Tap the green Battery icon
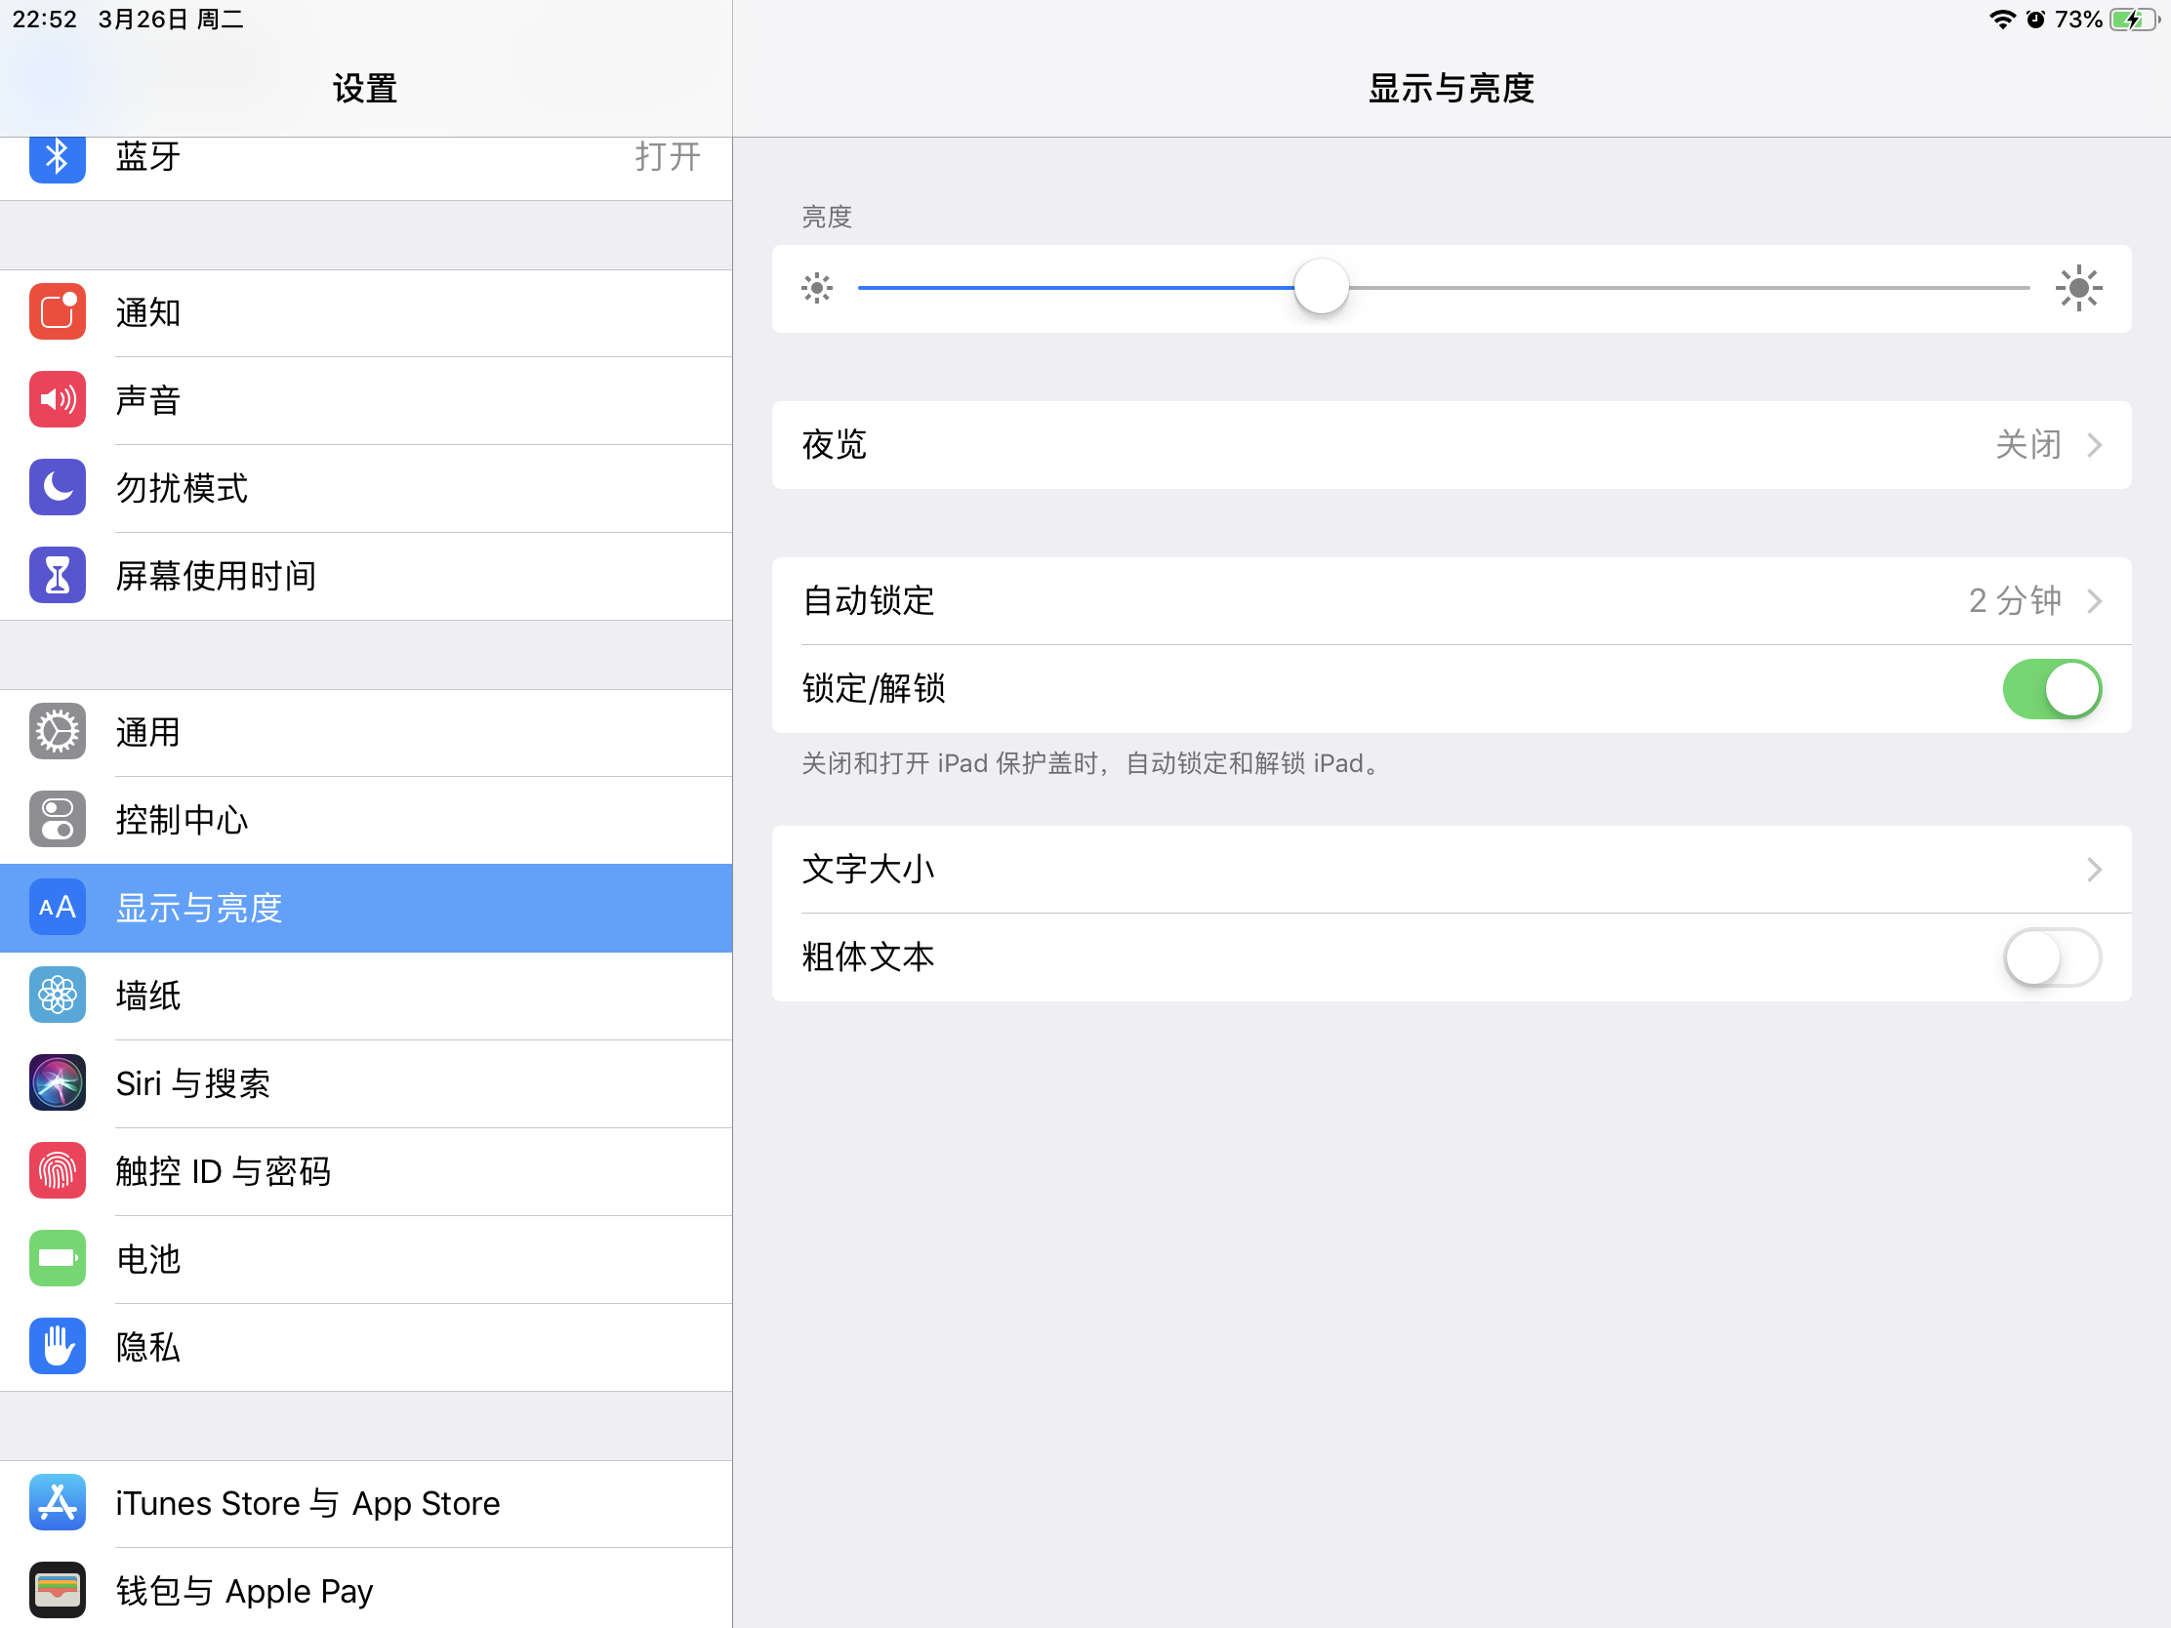 57,1258
